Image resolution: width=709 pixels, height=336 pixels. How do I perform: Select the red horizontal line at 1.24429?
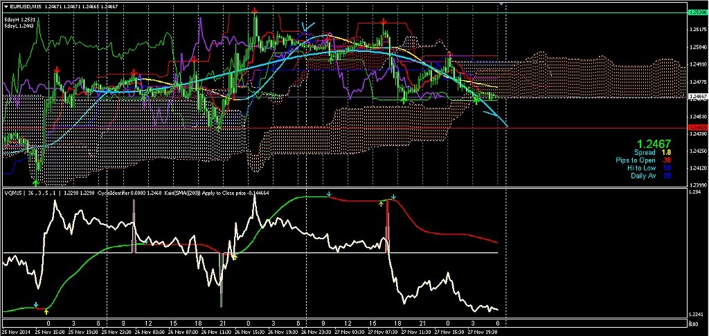(343, 129)
